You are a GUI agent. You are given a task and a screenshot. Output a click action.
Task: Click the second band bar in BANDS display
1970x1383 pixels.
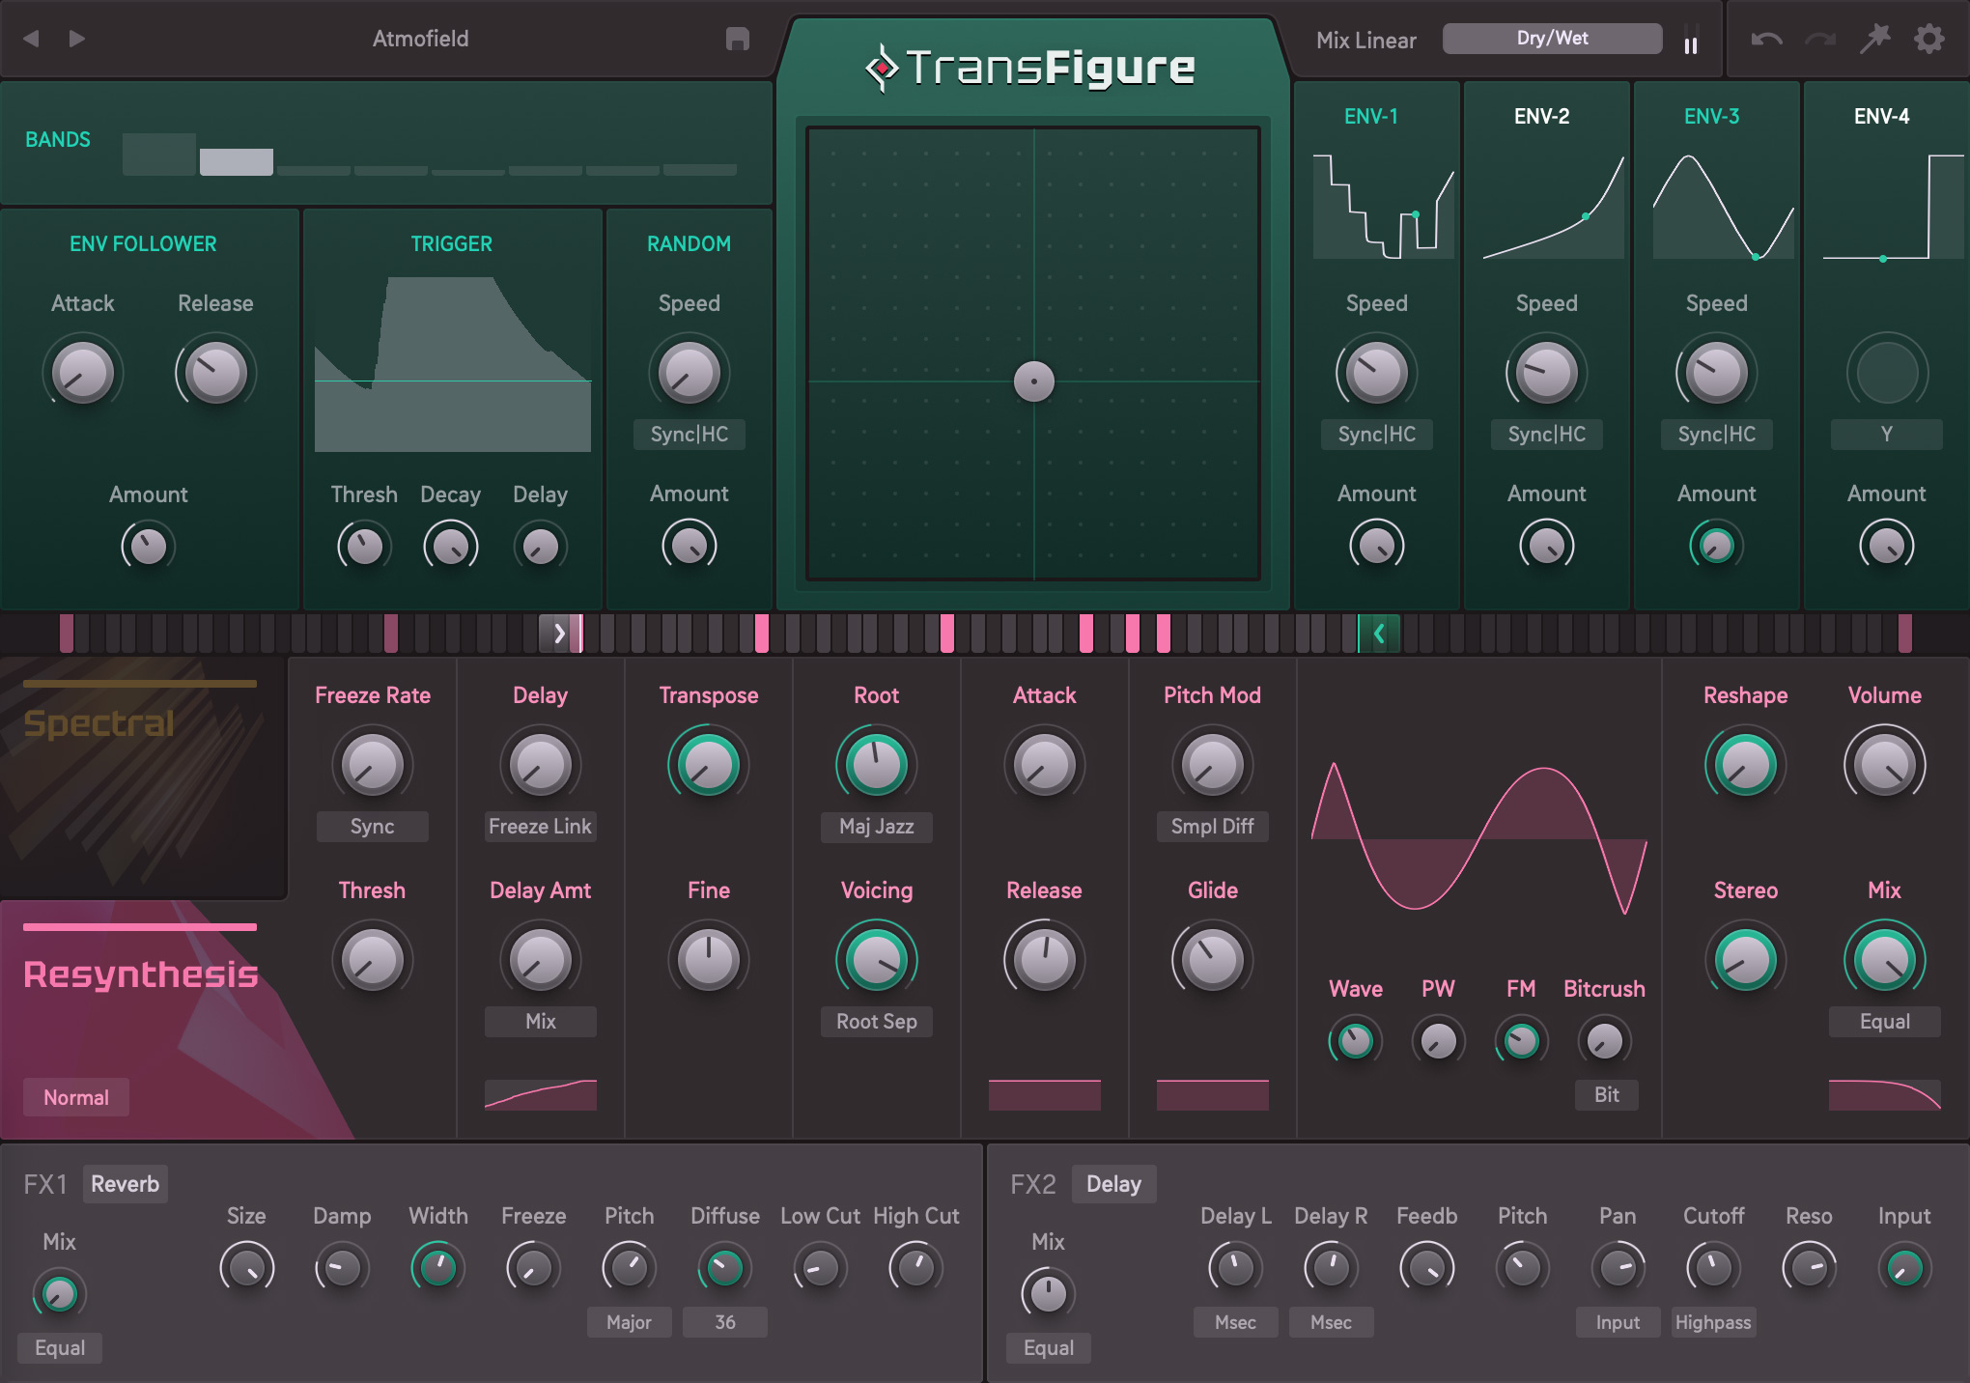237,160
